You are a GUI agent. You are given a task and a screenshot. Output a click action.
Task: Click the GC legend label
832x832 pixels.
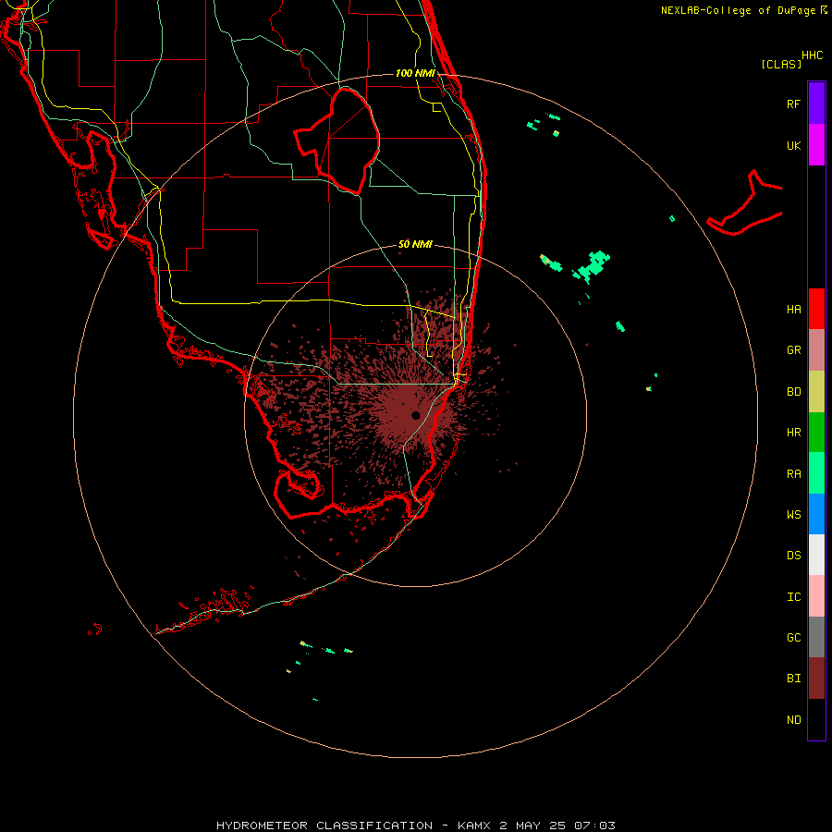[793, 638]
